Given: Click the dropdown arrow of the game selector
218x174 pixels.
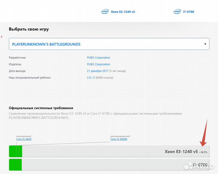Looking at the screenshot, I should pyautogui.click(x=205, y=44).
